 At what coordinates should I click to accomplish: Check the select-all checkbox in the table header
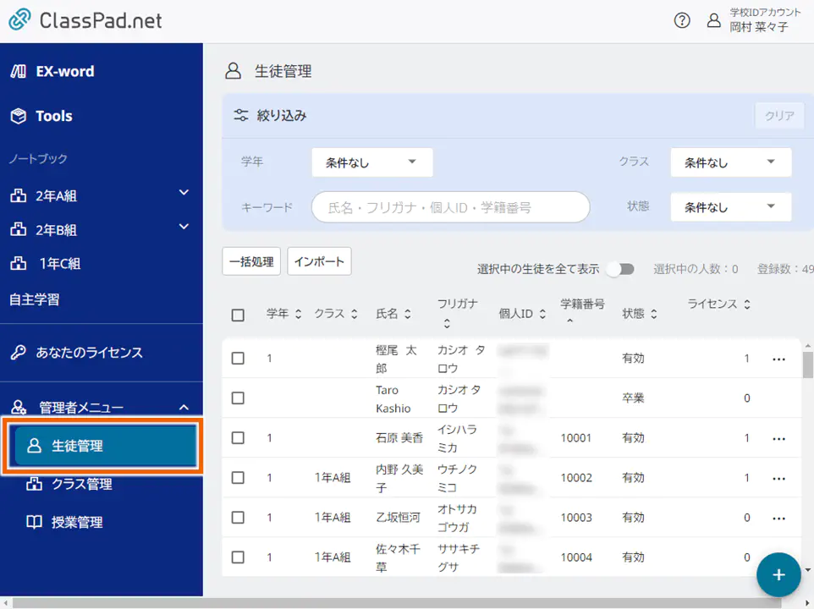(238, 313)
